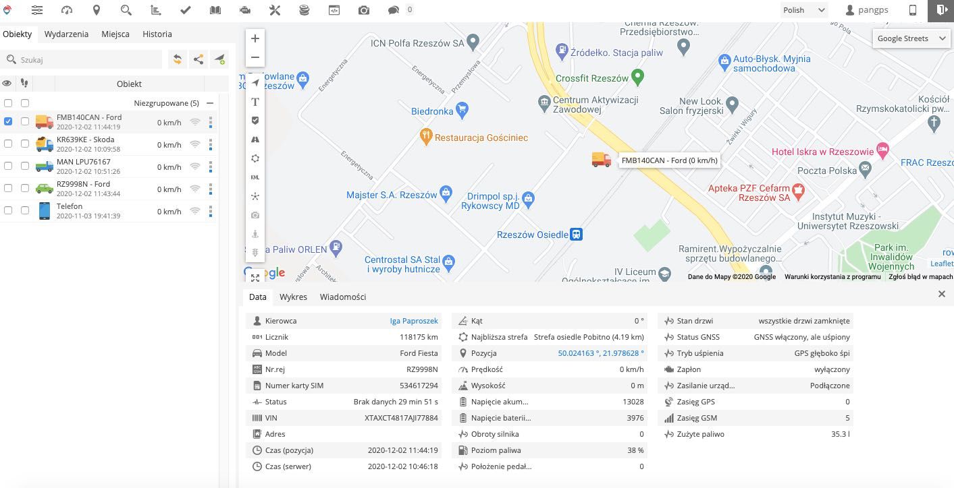Close the object details panel

(942, 294)
